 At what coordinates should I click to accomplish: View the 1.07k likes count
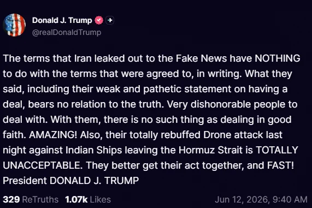[76, 199]
